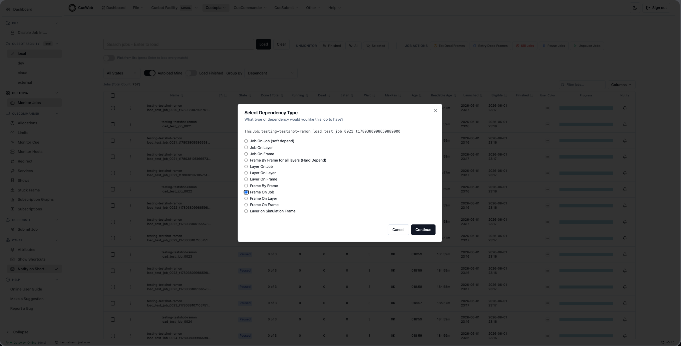Open the sidebar Dashboard item
This screenshot has height=346, width=681.
coord(23,9)
